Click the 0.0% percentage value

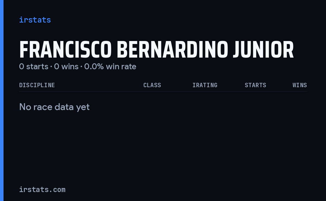(94, 67)
